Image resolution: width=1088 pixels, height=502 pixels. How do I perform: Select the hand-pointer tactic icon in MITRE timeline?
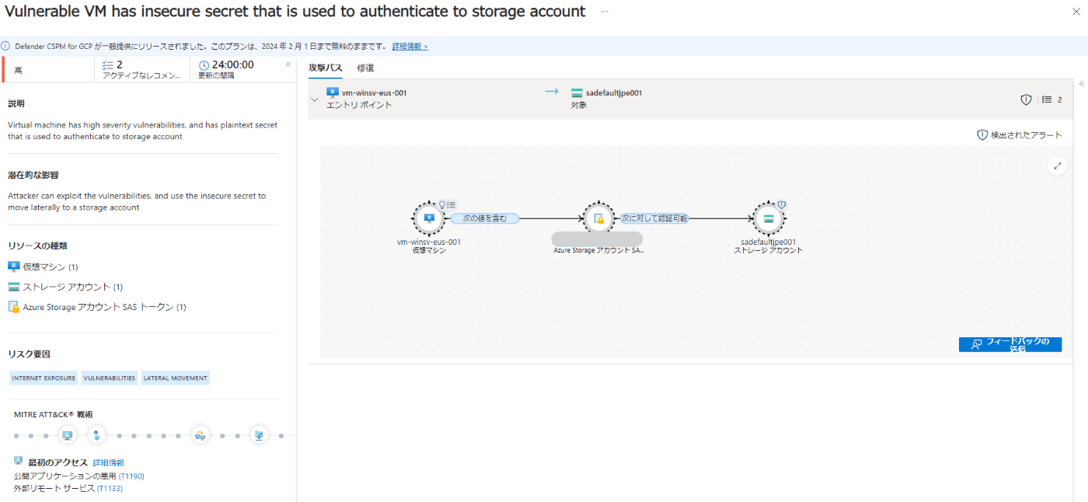click(96, 435)
